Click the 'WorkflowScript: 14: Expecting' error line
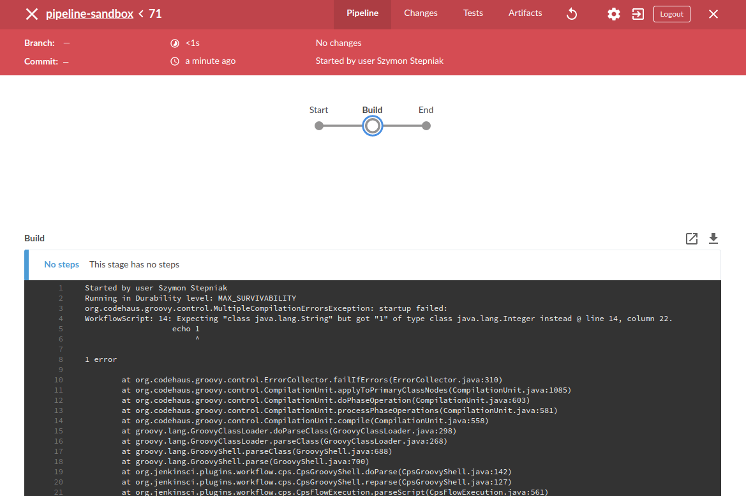 [378, 319]
